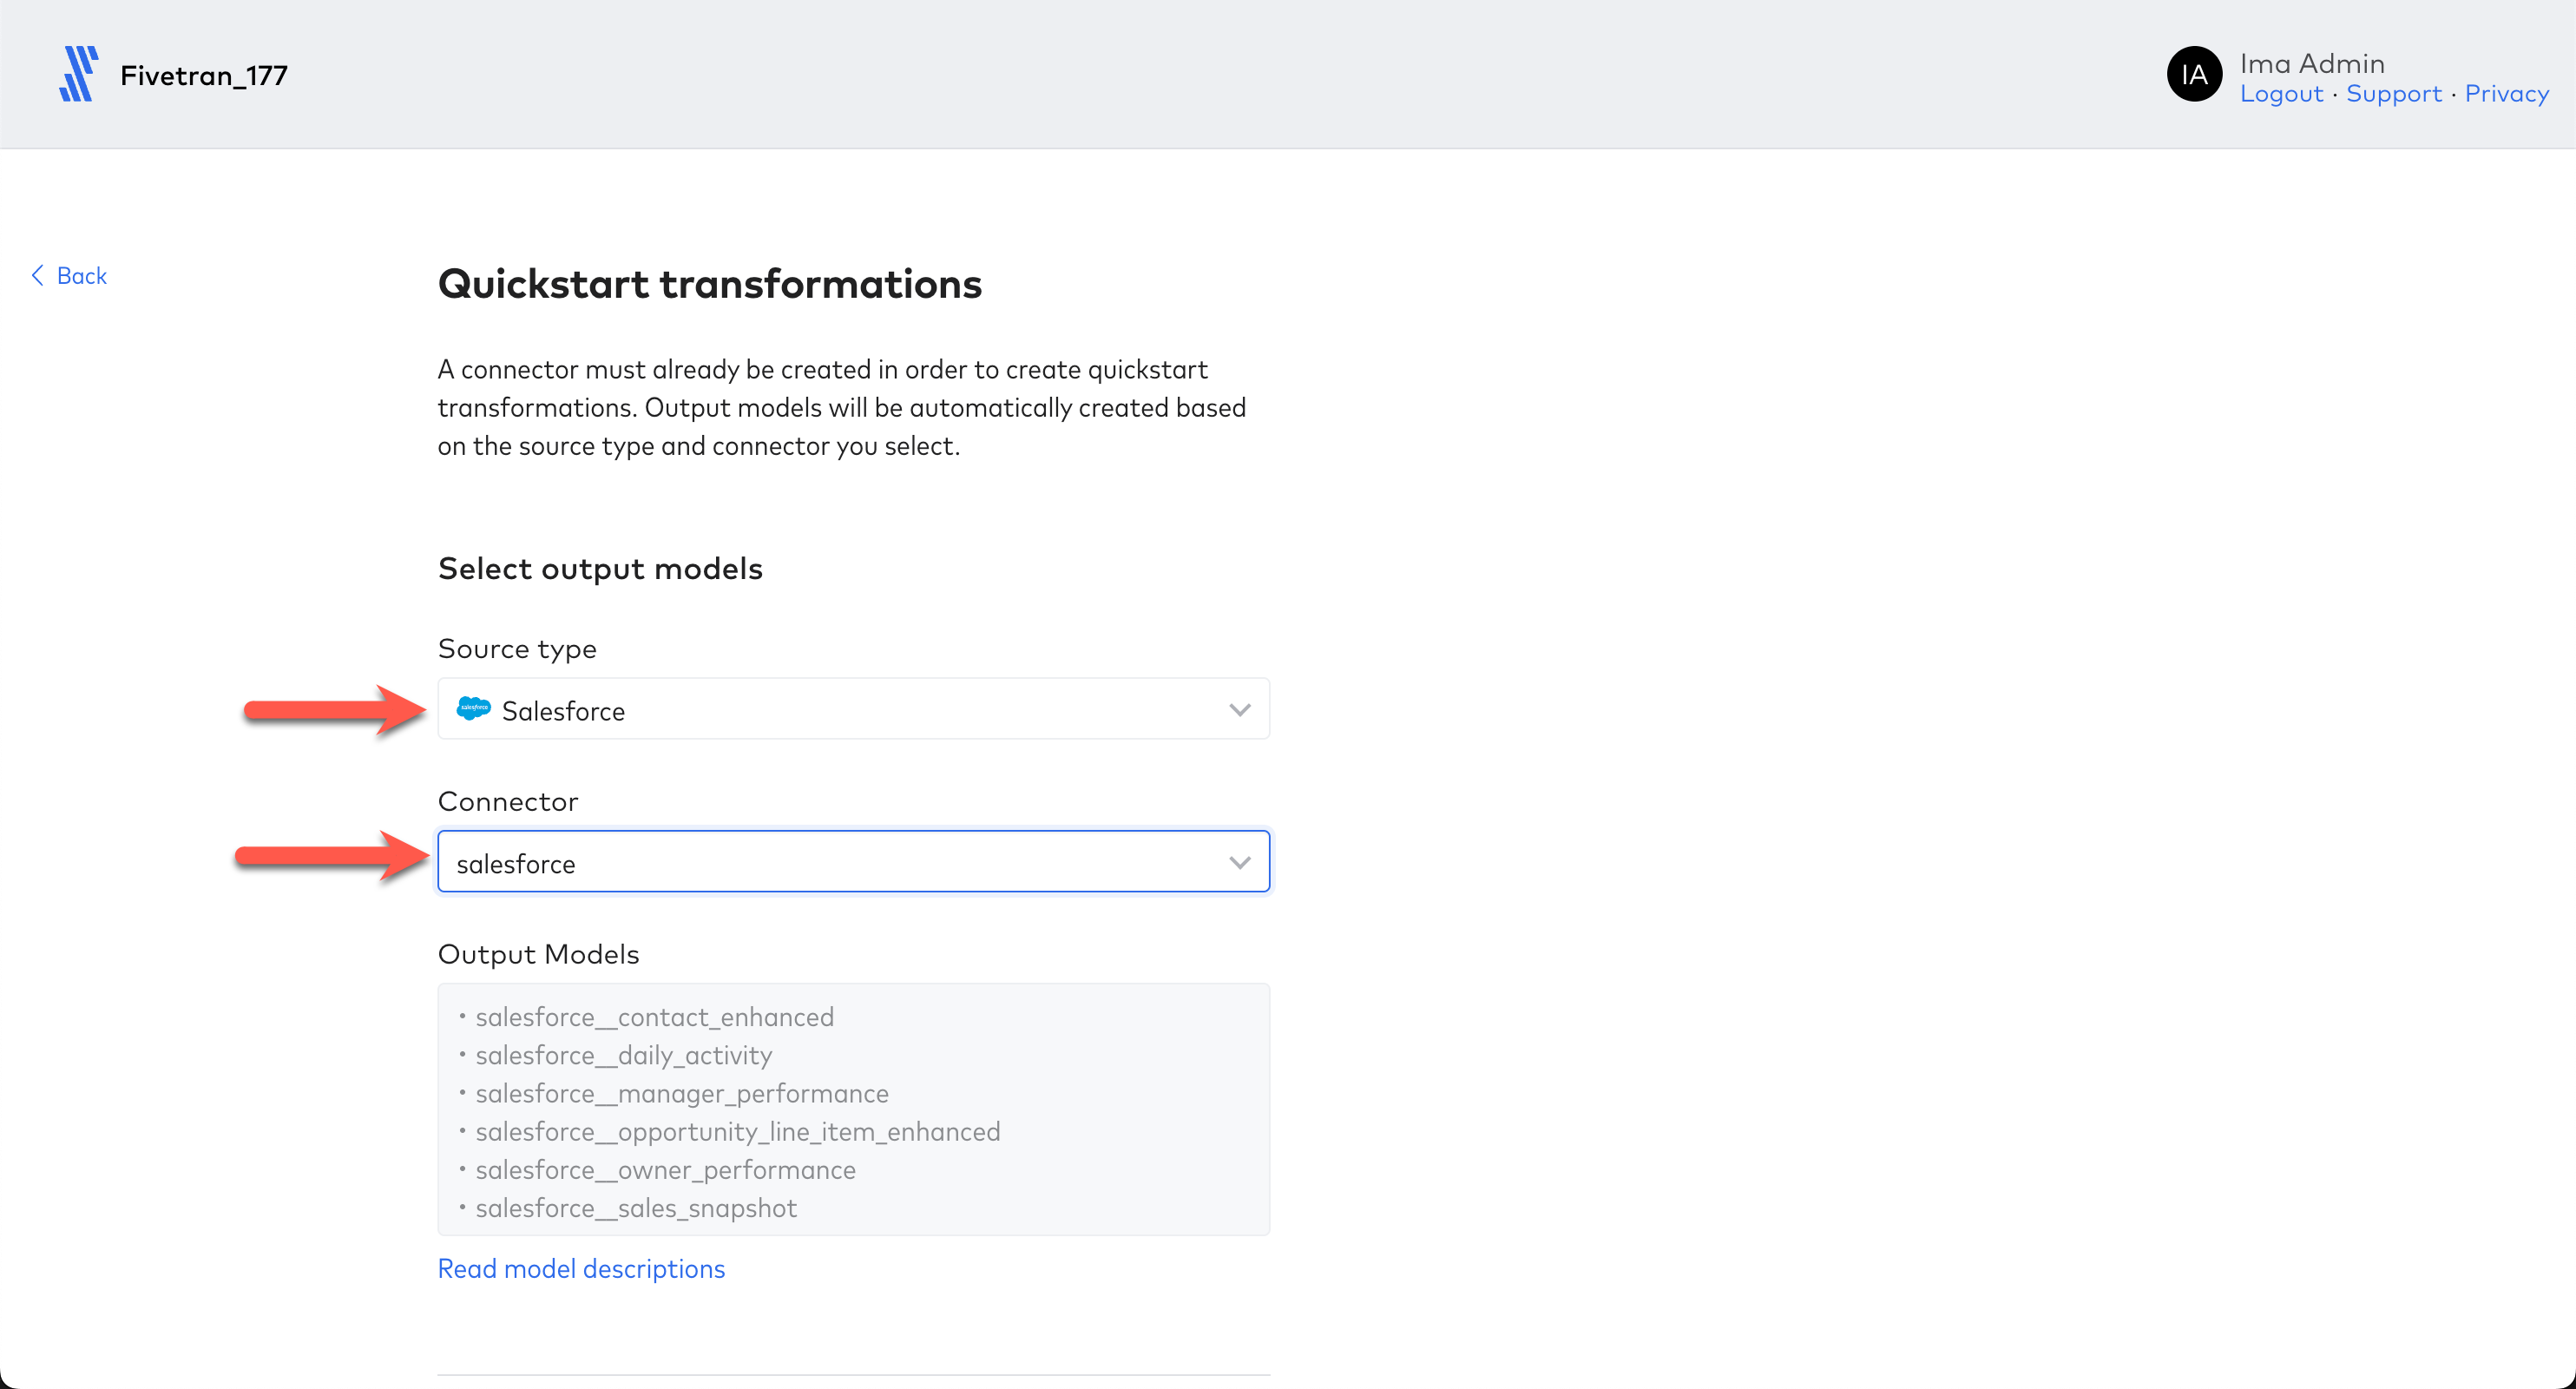Click the Back navigation arrow icon
Screen dimensions: 2576x1389
(36, 273)
